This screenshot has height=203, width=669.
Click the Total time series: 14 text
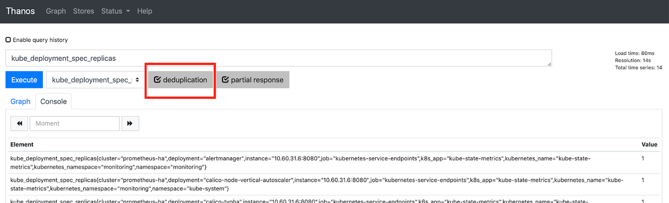[x=638, y=67]
